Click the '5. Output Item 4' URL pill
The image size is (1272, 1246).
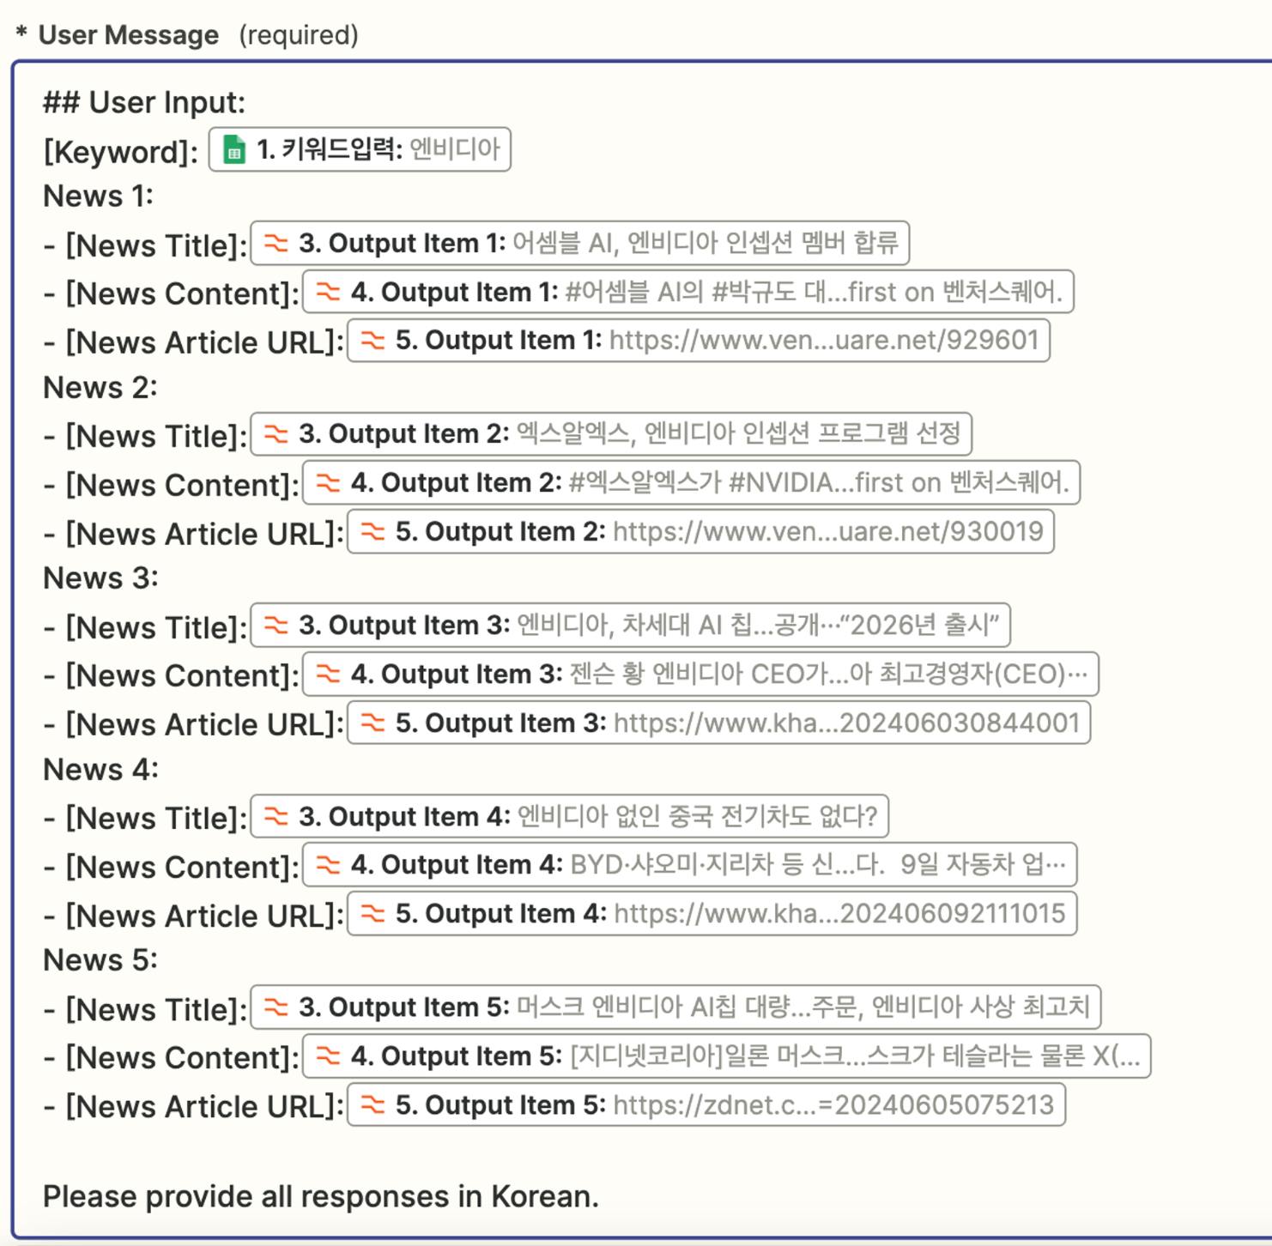click(x=712, y=913)
